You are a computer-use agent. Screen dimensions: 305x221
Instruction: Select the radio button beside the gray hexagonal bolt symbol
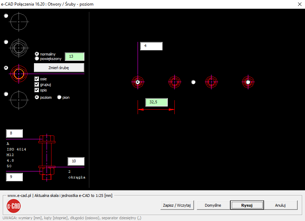tap(6, 42)
